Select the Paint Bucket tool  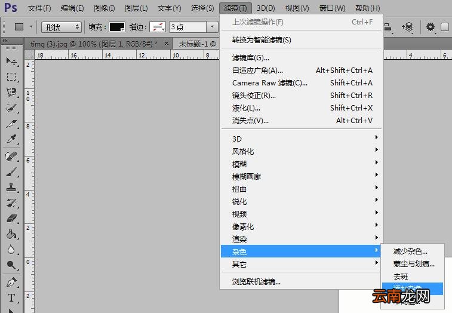point(11,234)
